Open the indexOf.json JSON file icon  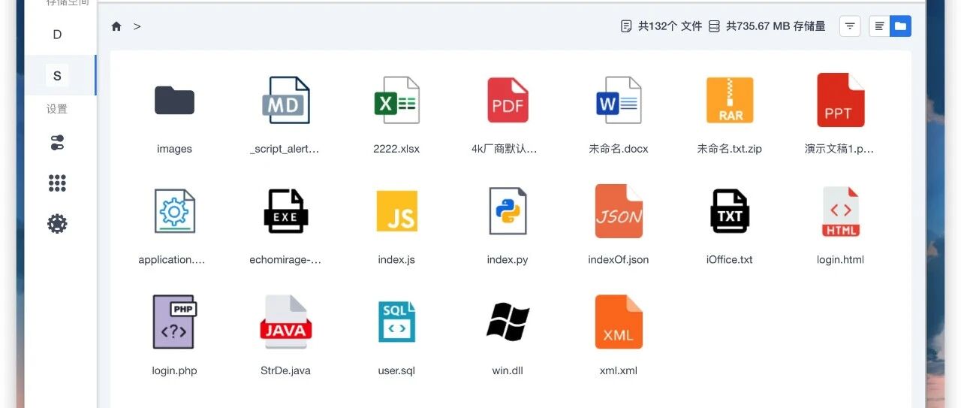[619, 211]
